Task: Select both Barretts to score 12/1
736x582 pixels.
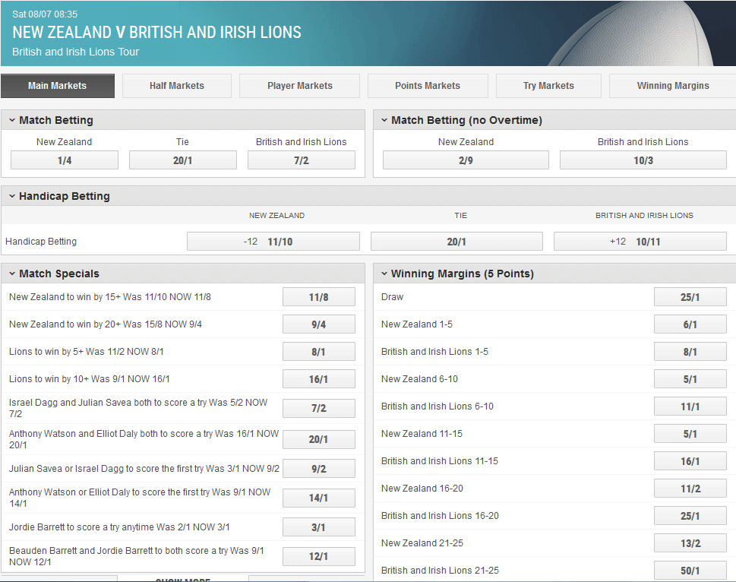Action: coord(319,556)
